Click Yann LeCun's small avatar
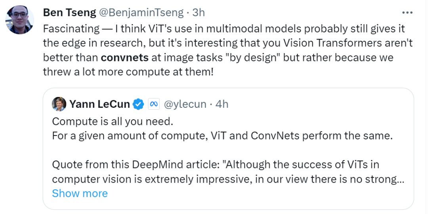The height and width of the screenshot is (214, 428). tap(59, 104)
